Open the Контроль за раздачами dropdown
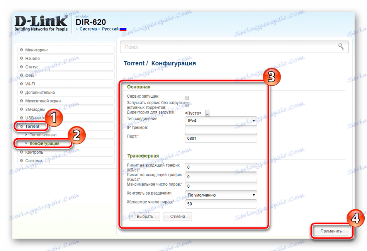 pyautogui.click(x=221, y=195)
